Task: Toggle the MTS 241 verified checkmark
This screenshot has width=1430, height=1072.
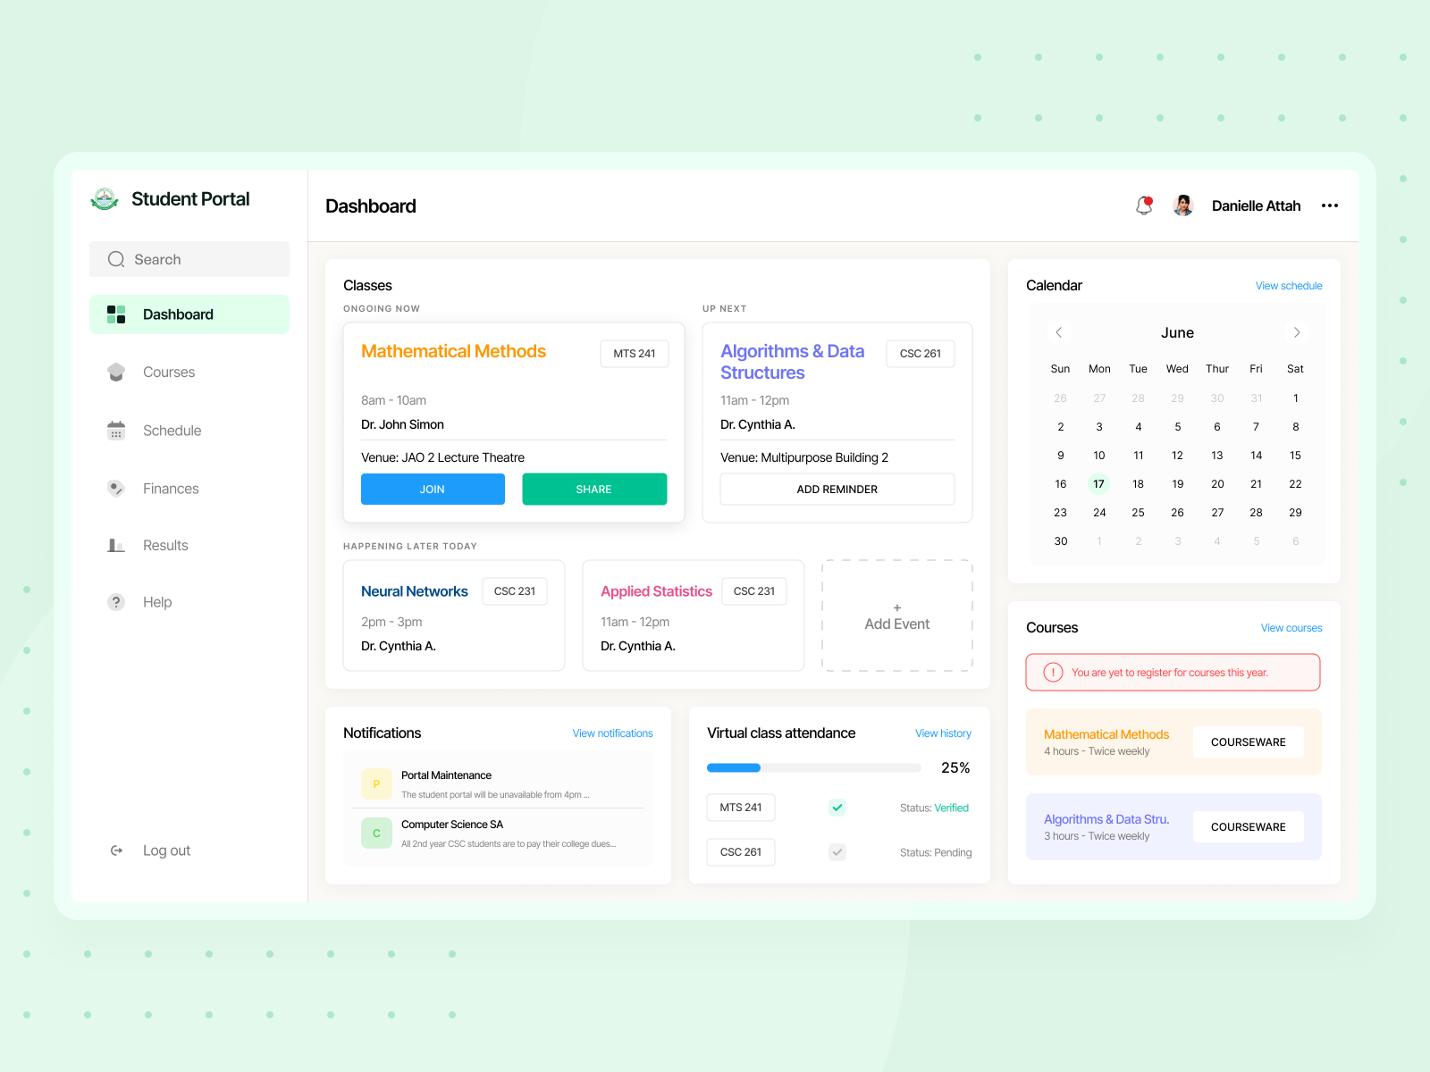Action: click(837, 807)
